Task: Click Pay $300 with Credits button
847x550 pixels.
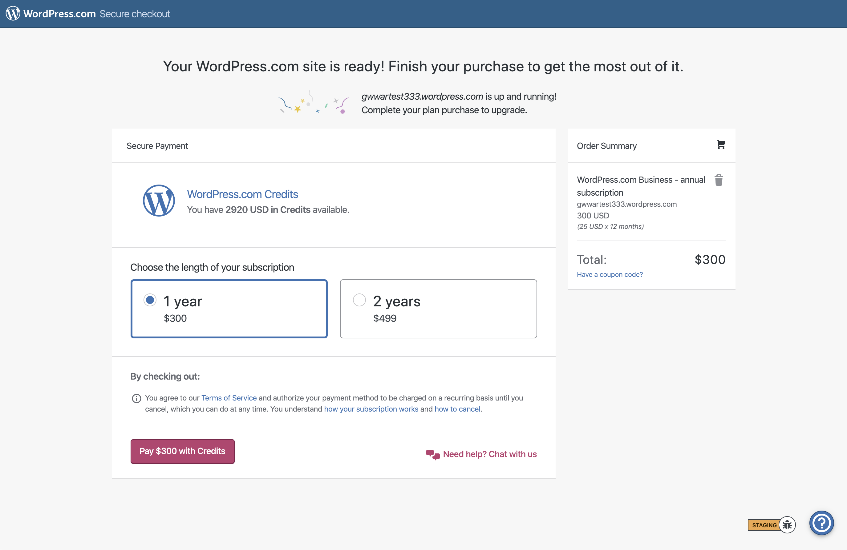Action: (x=182, y=451)
